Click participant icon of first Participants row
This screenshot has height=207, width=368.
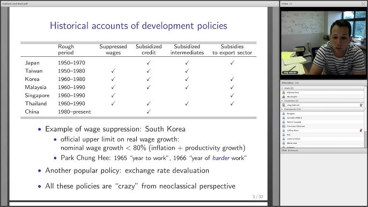click(283, 114)
